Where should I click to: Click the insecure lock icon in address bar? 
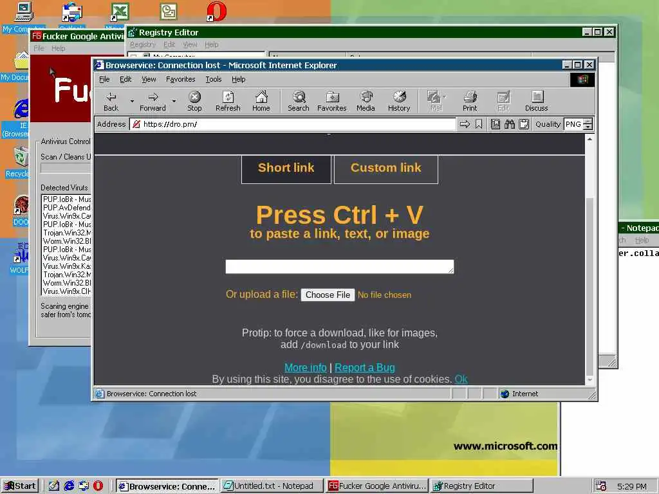[136, 124]
